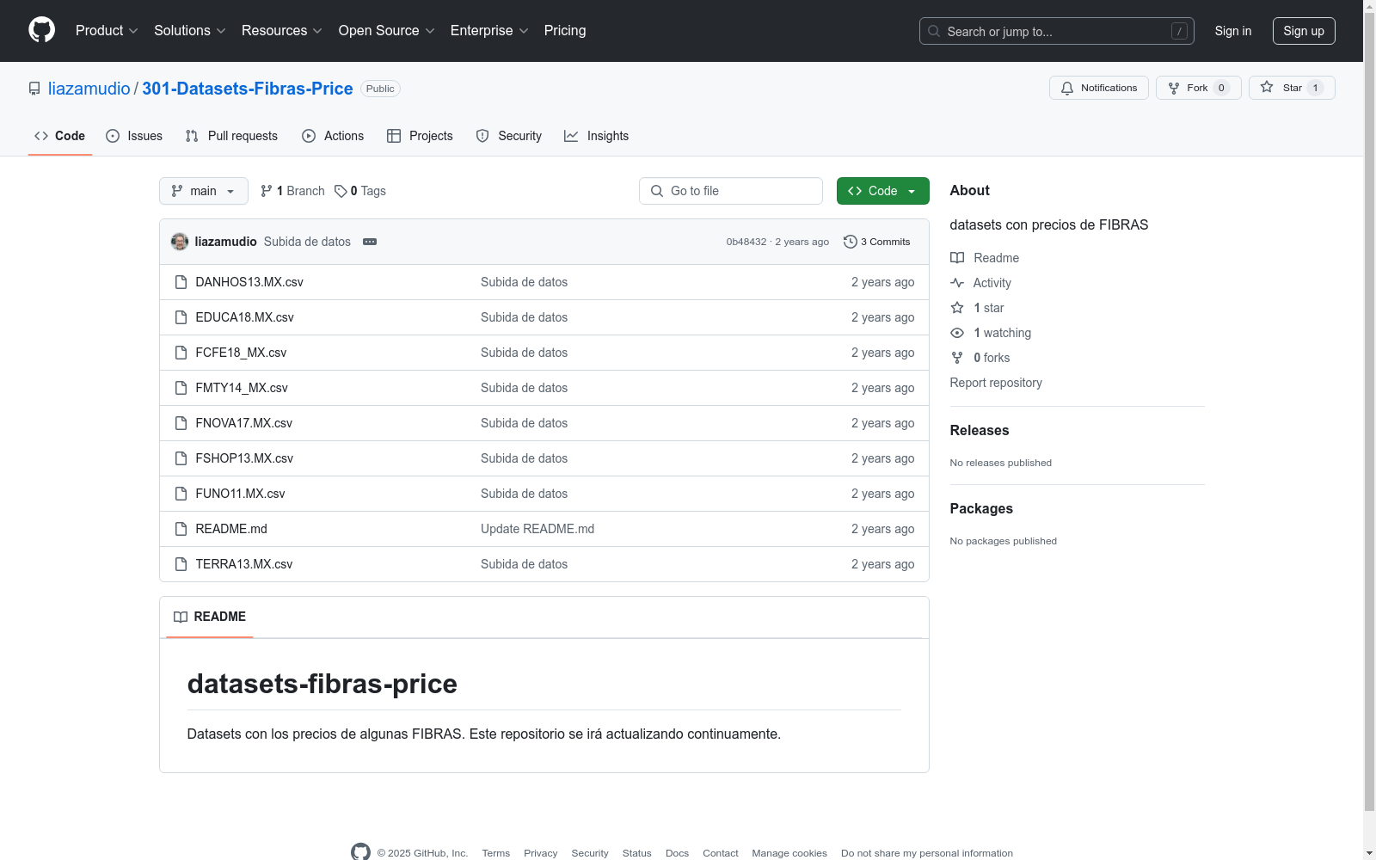
Task: Click the Sign up button
Action: (1304, 31)
